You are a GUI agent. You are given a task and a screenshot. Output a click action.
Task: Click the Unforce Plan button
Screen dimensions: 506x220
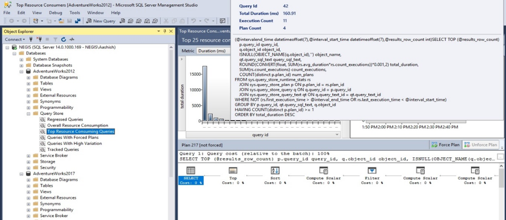tap(481, 145)
